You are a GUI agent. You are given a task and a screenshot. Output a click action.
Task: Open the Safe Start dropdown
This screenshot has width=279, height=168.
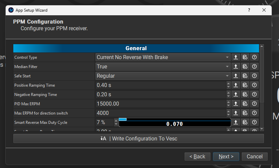pyautogui.click(x=163, y=76)
